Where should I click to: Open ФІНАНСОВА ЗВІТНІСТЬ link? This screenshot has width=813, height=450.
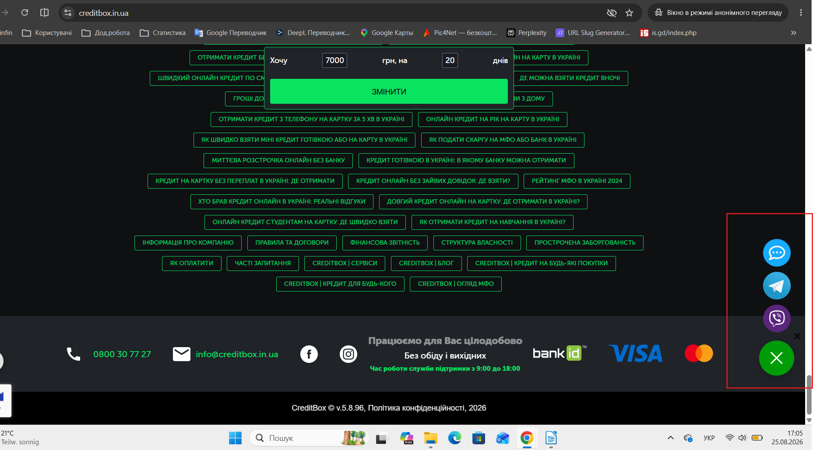385,243
